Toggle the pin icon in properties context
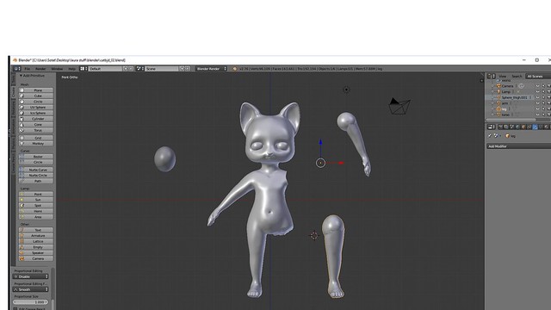The width and height of the screenshot is (551, 310). pyautogui.click(x=490, y=136)
